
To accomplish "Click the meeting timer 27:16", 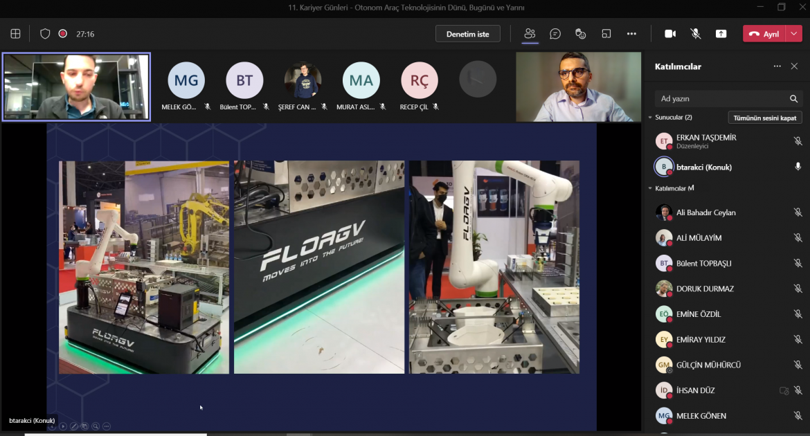I will point(85,34).
